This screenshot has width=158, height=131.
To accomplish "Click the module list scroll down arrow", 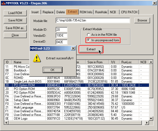I will click(151, 118).
